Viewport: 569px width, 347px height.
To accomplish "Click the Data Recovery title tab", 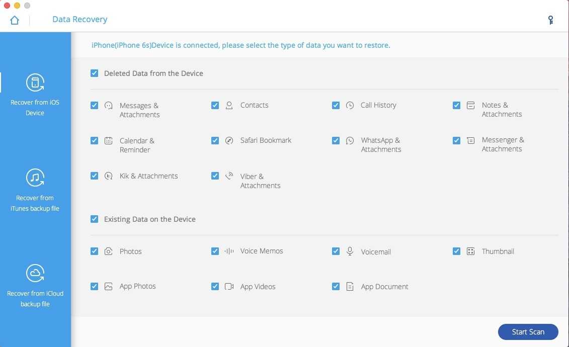I will (x=79, y=20).
